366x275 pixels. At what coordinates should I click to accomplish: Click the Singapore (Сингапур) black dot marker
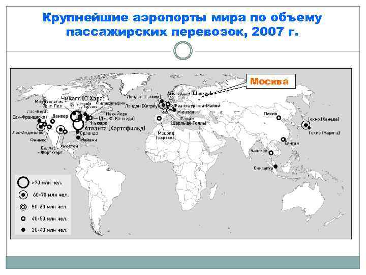coord(276,167)
